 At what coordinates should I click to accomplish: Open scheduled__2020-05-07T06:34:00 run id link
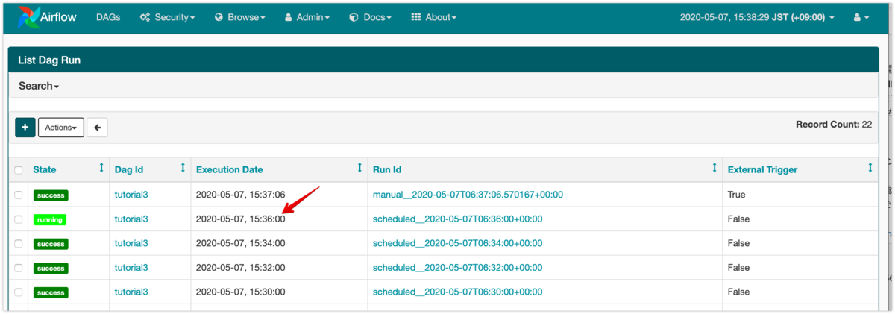(x=457, y=243)
